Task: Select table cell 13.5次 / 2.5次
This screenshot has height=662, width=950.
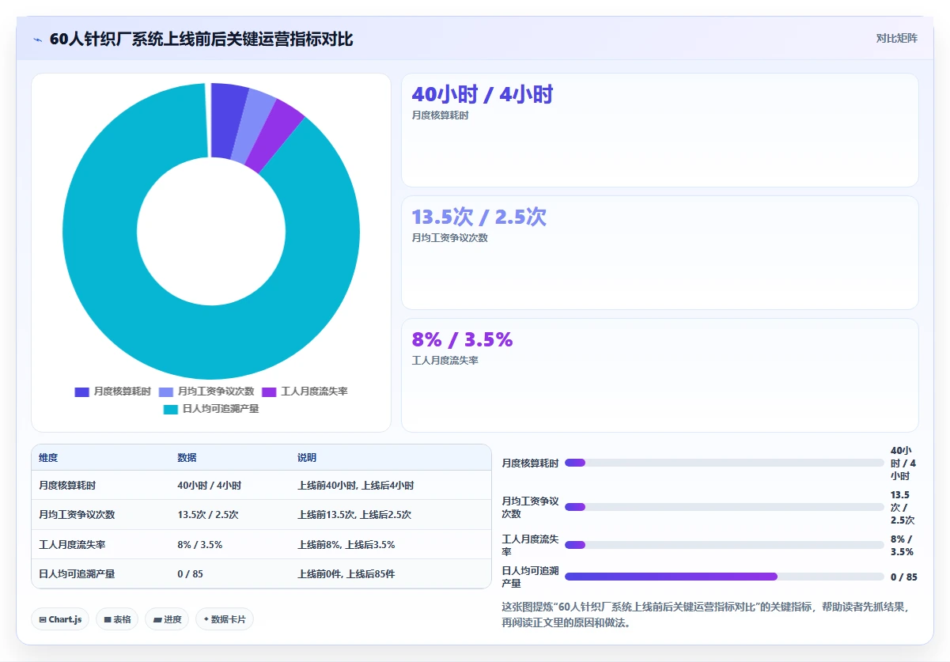Action: [x=208, y=515]
